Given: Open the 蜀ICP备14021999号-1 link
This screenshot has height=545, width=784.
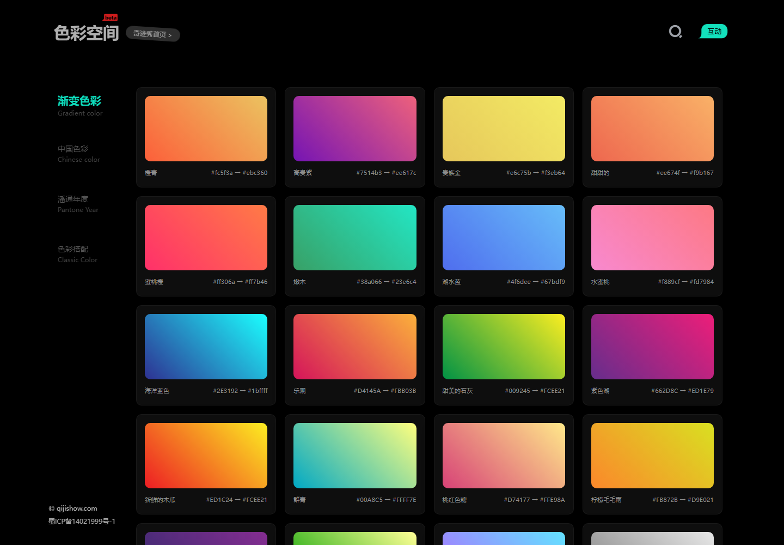Looking at the screenshot, I should pyautogui.click(x=82, y=522).
